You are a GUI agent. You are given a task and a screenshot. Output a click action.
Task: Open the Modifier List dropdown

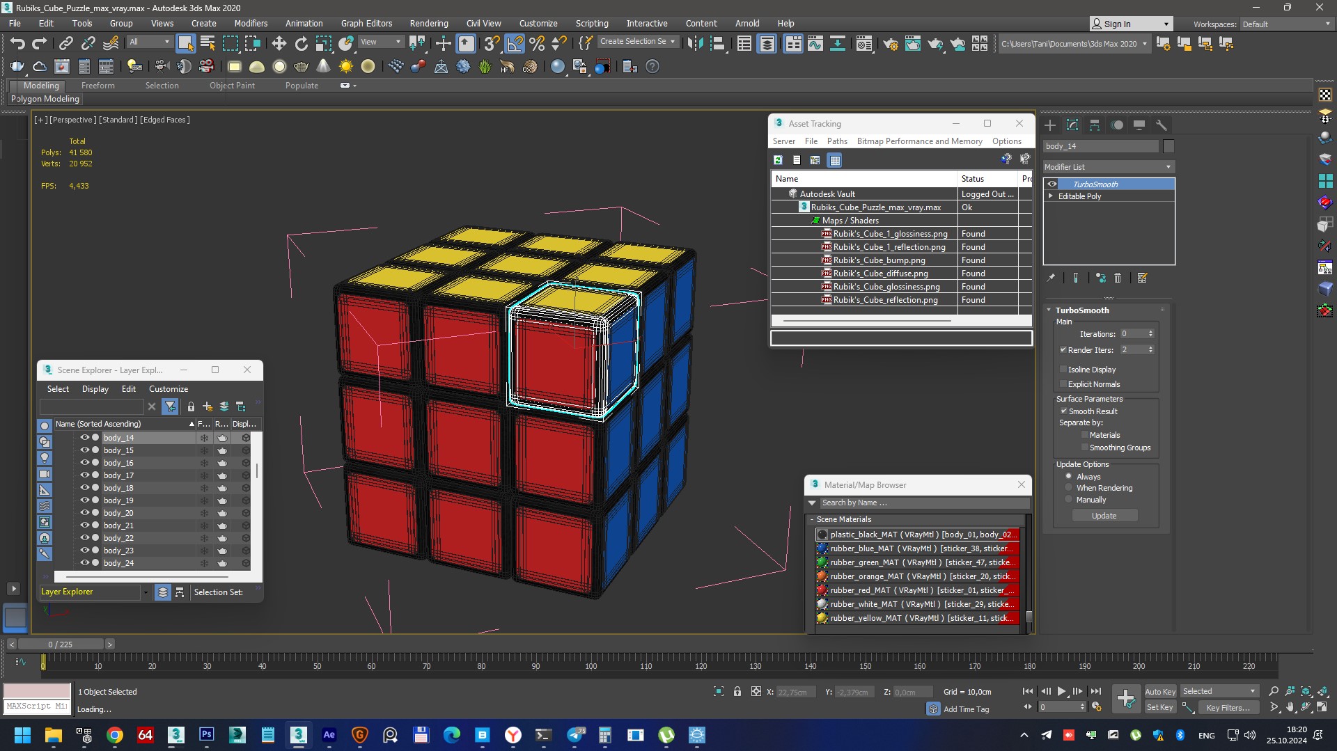coord(1109,167)
